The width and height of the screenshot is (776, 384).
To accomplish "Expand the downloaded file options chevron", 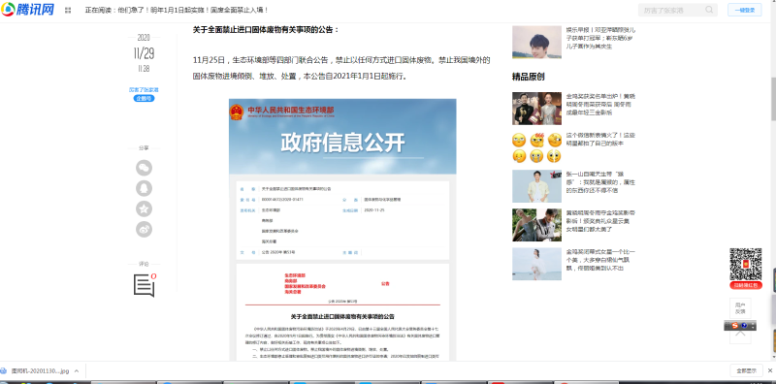I will tap(77, 370).
